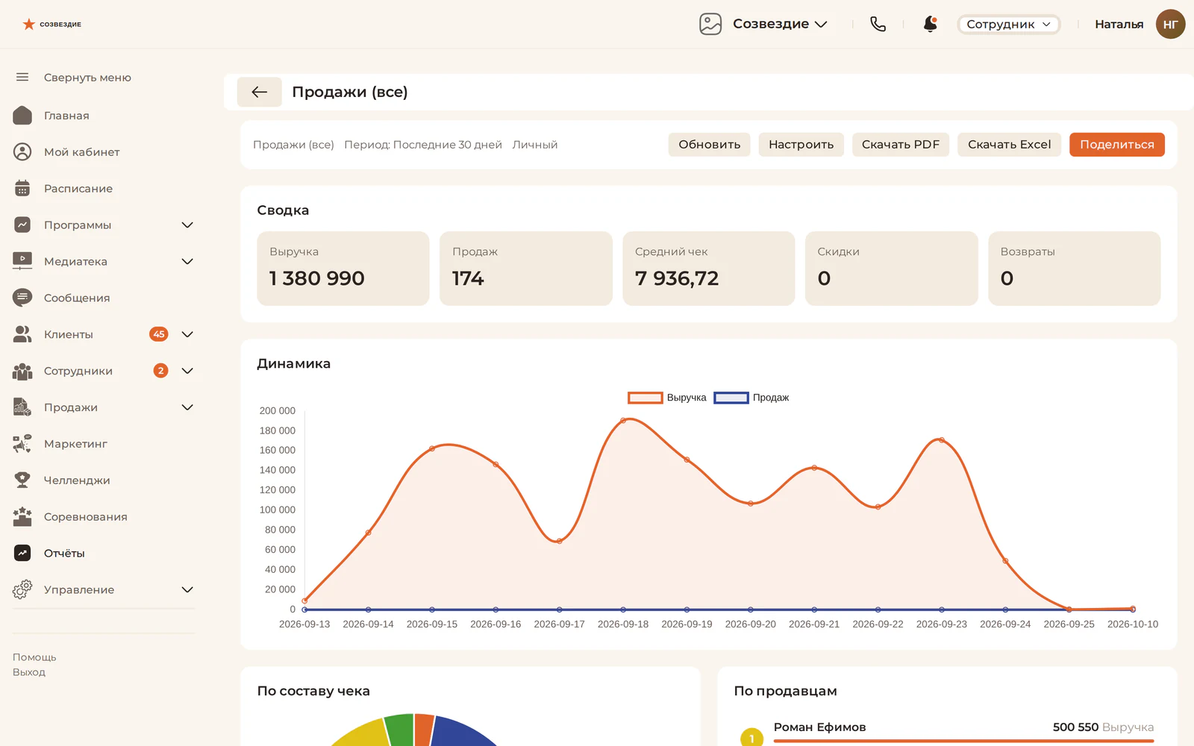The height and width of the screenshot is (746, 1194).
Task: Open the Созвездие club selector dropdown
Action: pyautogui.click(x=780, y=24)
